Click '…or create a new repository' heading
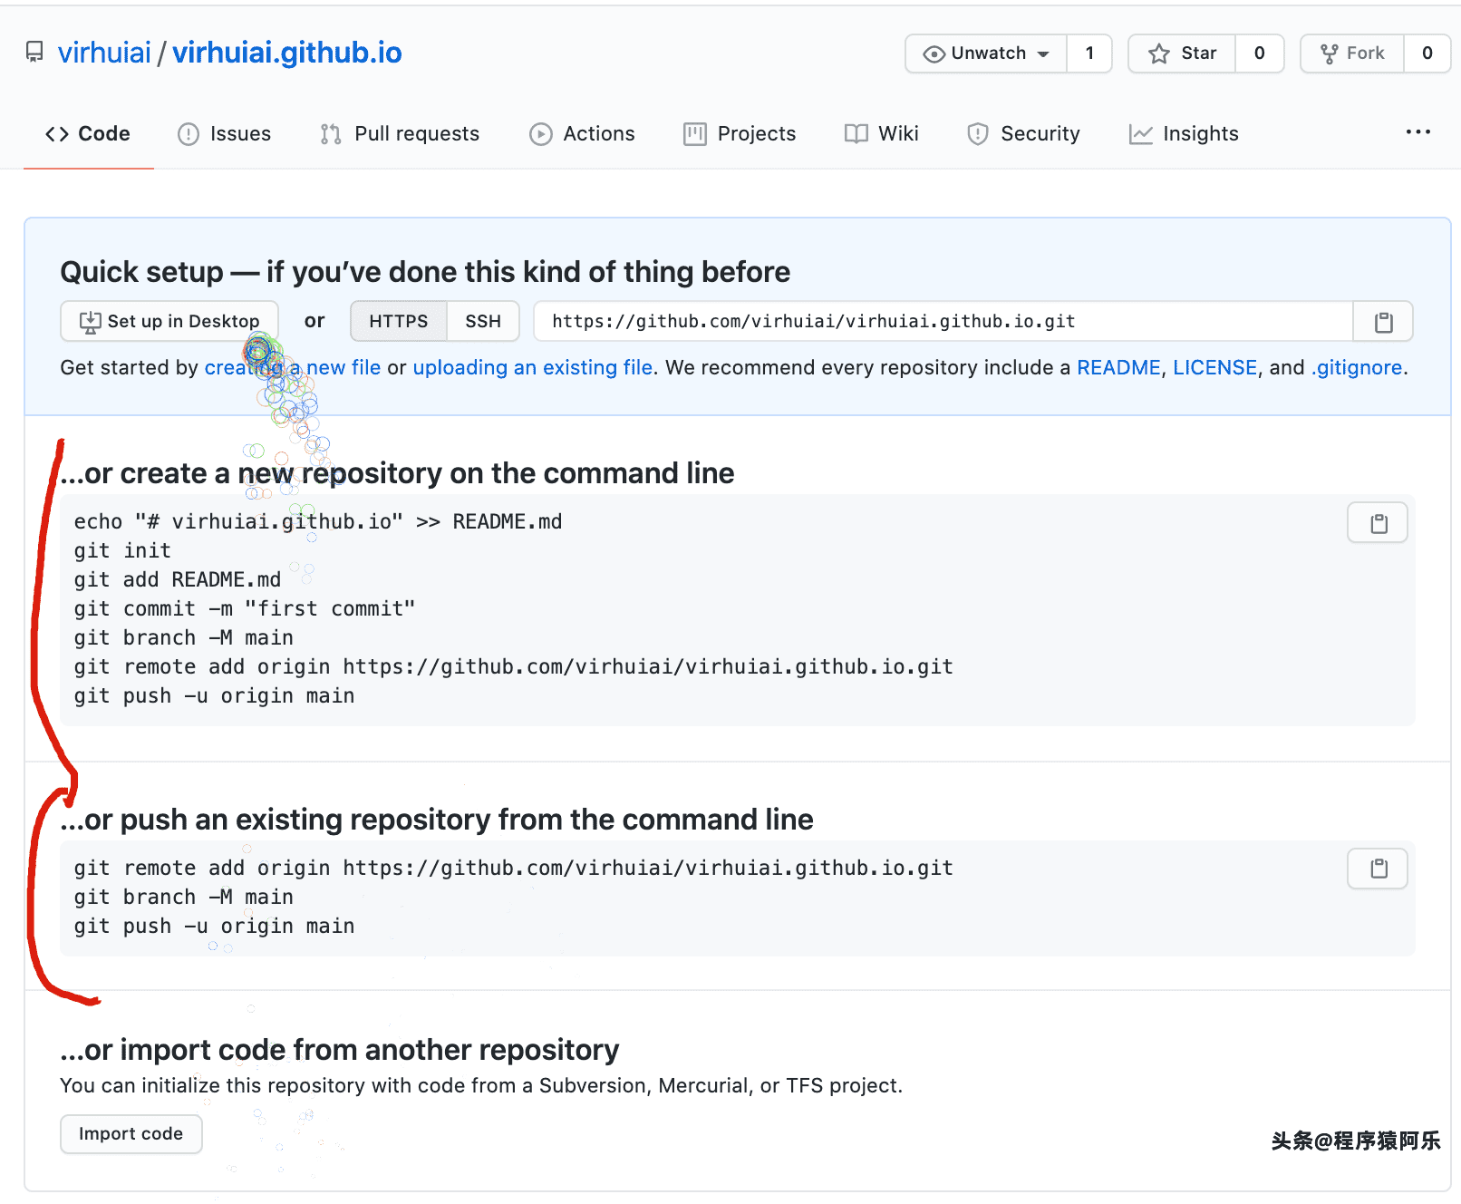This screenshot has height=1204, width=1461. pyautogui.click(x=397, y=473)
